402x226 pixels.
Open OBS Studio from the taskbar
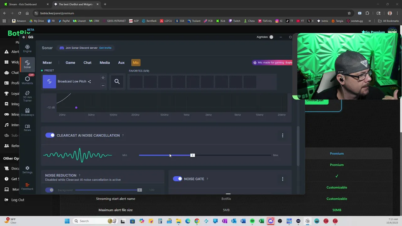[x=280, y=221]
